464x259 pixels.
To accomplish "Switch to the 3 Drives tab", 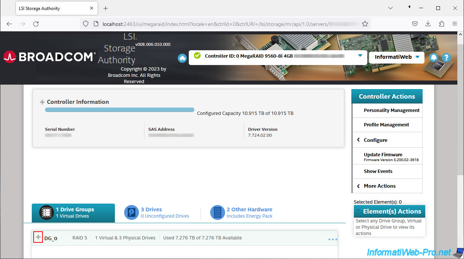I will click(x=156, y=213).
